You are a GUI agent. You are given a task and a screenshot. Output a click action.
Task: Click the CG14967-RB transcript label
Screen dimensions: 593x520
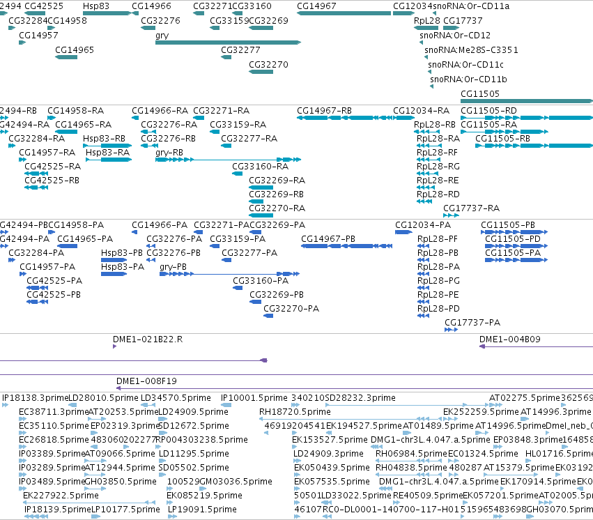pos(324,111)
